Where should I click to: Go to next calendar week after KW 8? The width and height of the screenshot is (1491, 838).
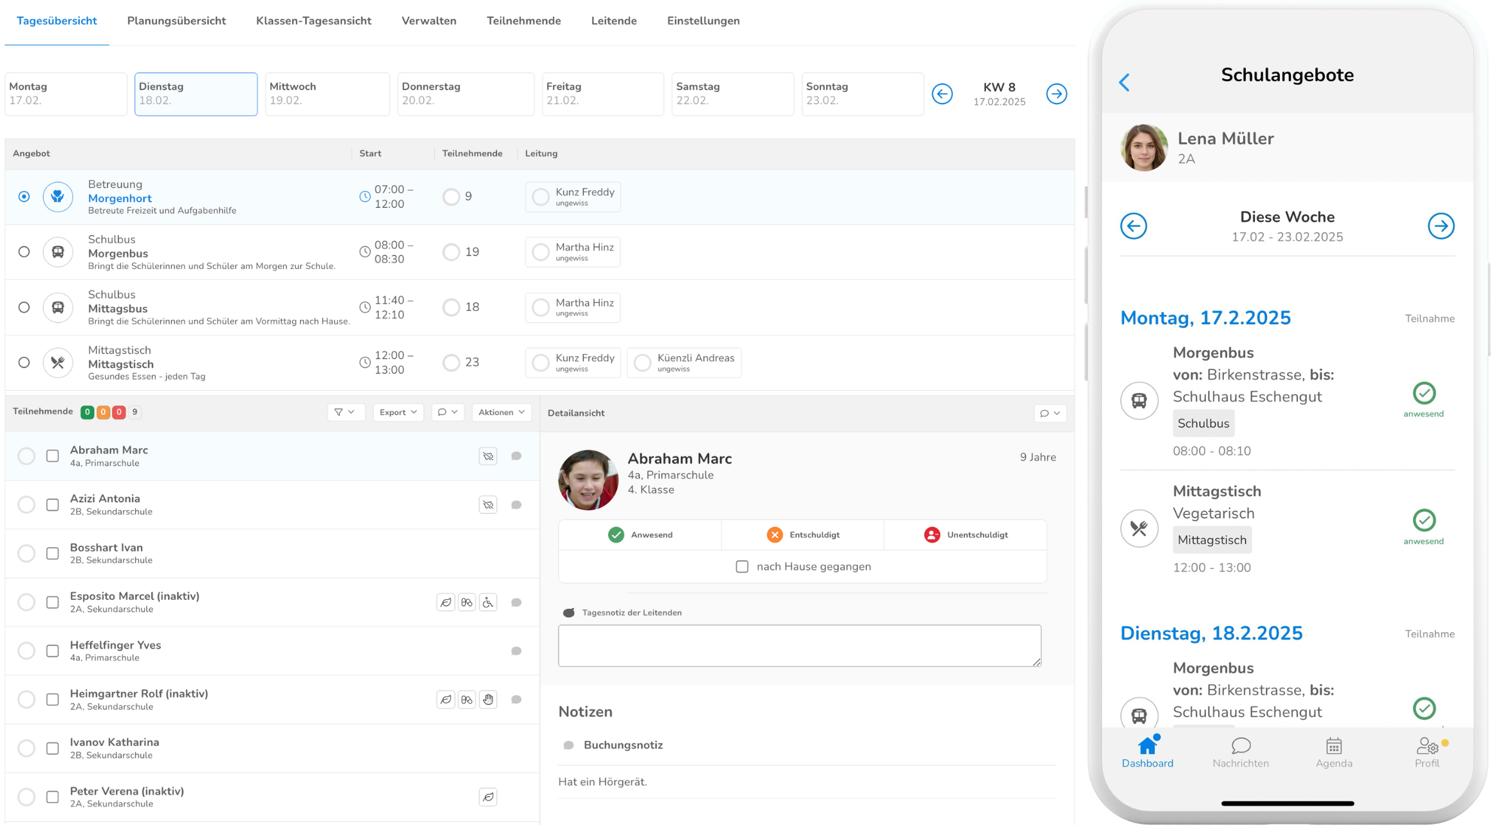click(1056, 94)
